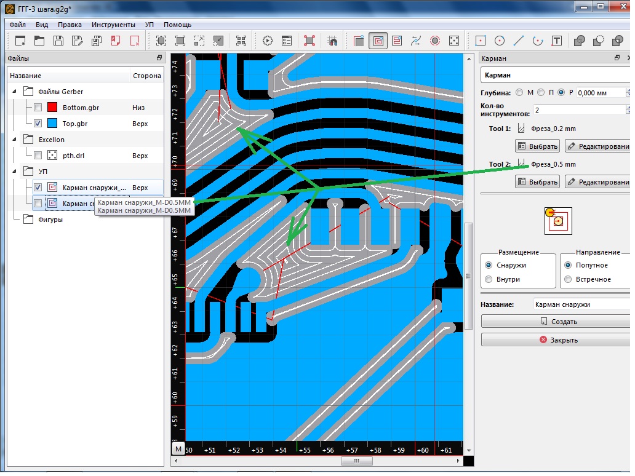Screen dimensions: 635x476
Task: Click the settings list window icon
Action: pyautogui.click(x=287, y=41)
